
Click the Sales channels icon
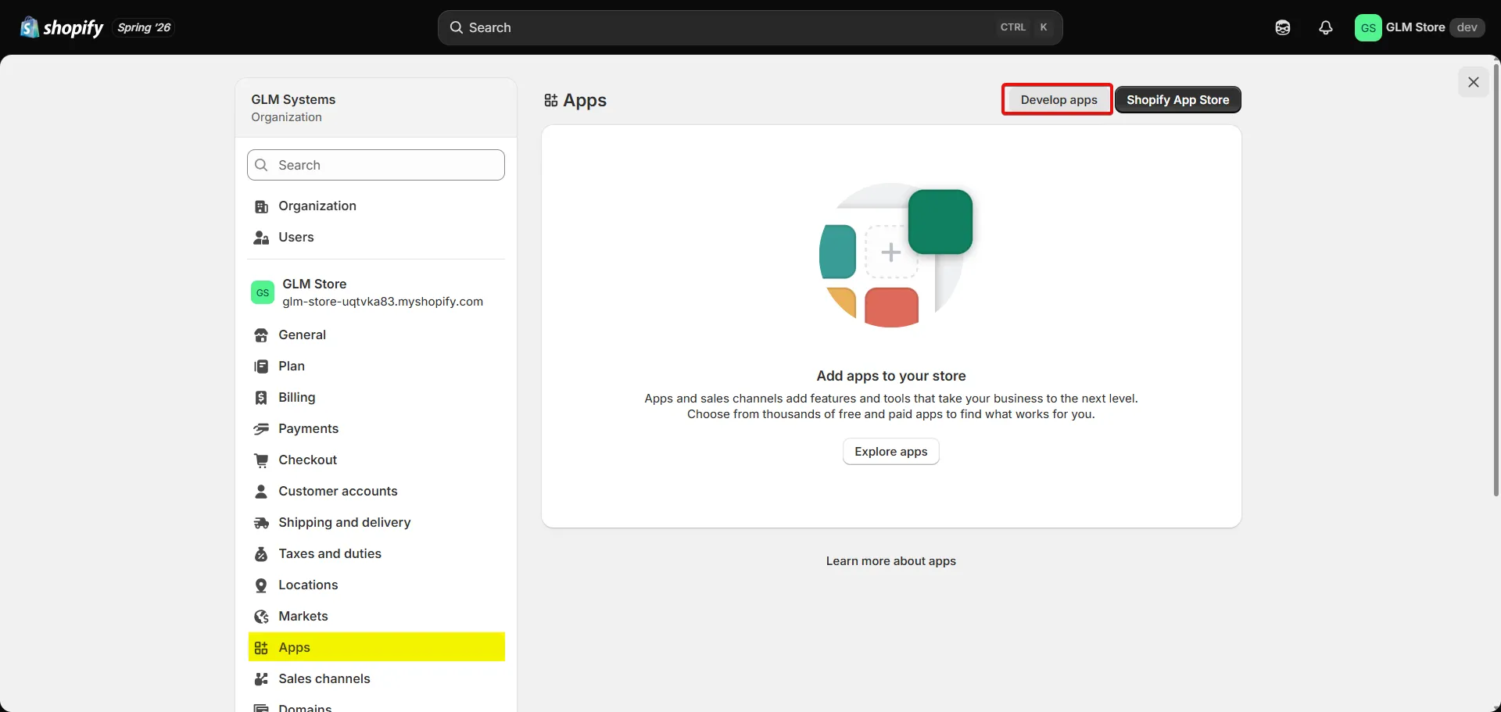261,679
